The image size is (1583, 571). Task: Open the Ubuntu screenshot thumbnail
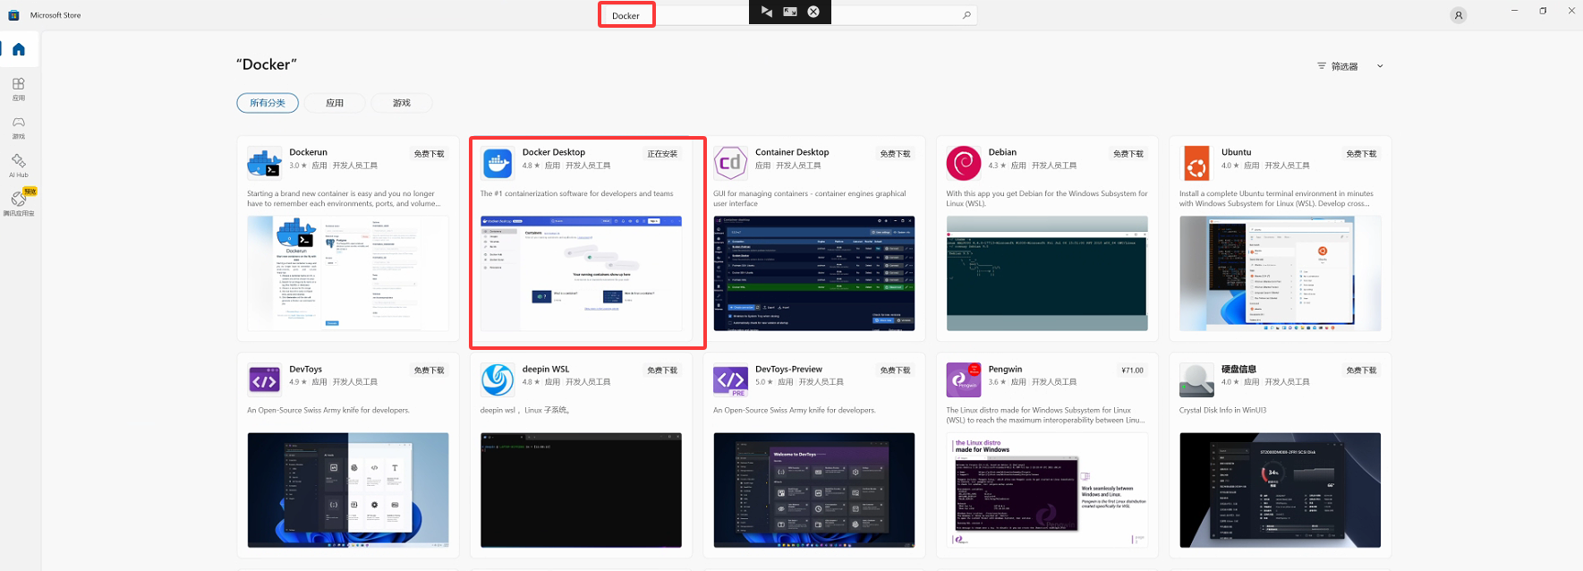click(1280, 273)
